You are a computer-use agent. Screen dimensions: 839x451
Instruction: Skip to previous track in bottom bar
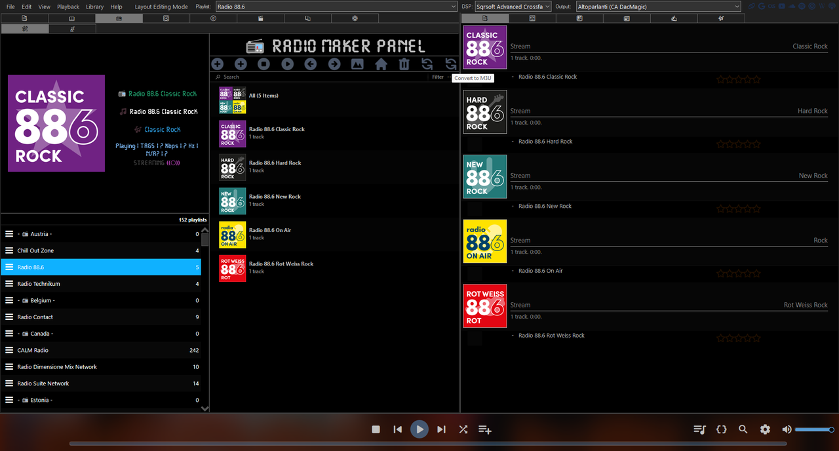(398, 429)
